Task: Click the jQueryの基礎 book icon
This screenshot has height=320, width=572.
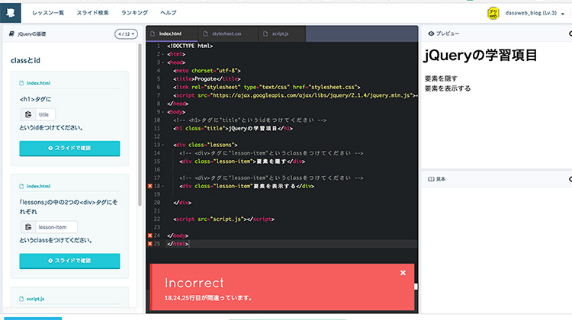Action: 11,34
